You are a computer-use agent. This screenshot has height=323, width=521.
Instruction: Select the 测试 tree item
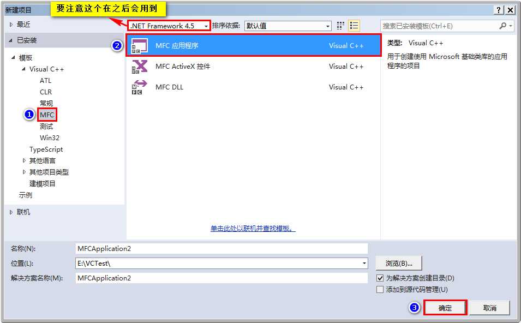(x=46, y=126)
